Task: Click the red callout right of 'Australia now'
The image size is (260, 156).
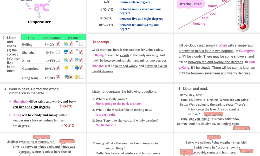Action: 246,151
